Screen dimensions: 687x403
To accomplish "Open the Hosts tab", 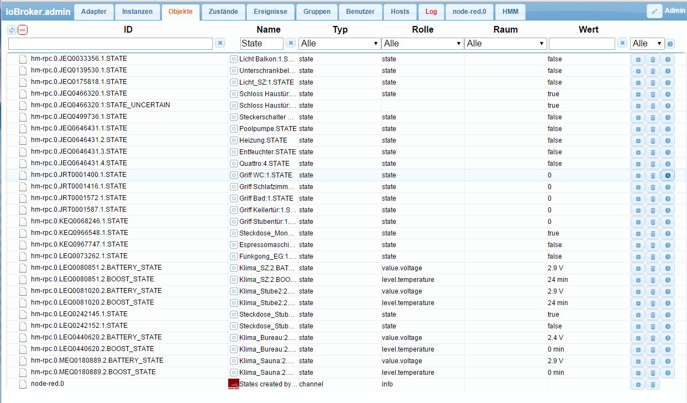I will point(400,12).
